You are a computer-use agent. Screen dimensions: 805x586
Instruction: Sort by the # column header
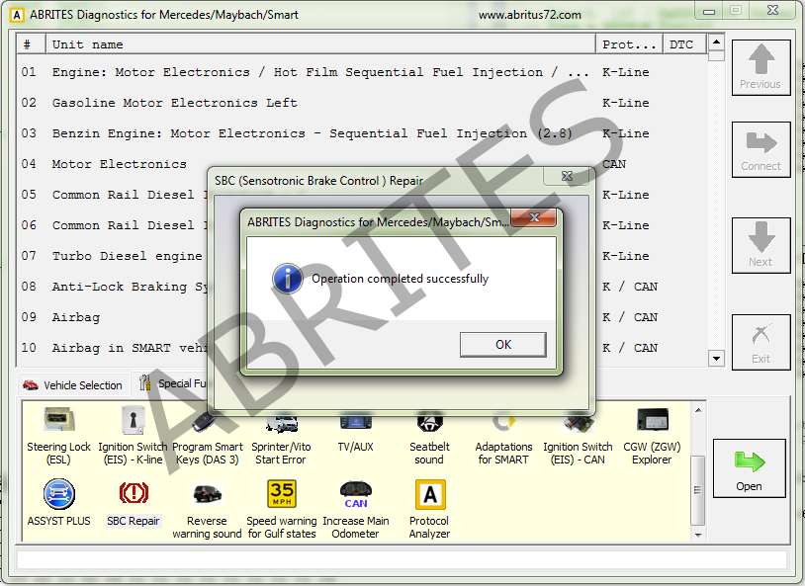tap(32, 44)
